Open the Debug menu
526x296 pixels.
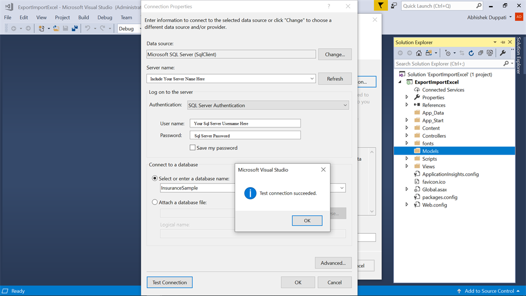click(104, 17)
